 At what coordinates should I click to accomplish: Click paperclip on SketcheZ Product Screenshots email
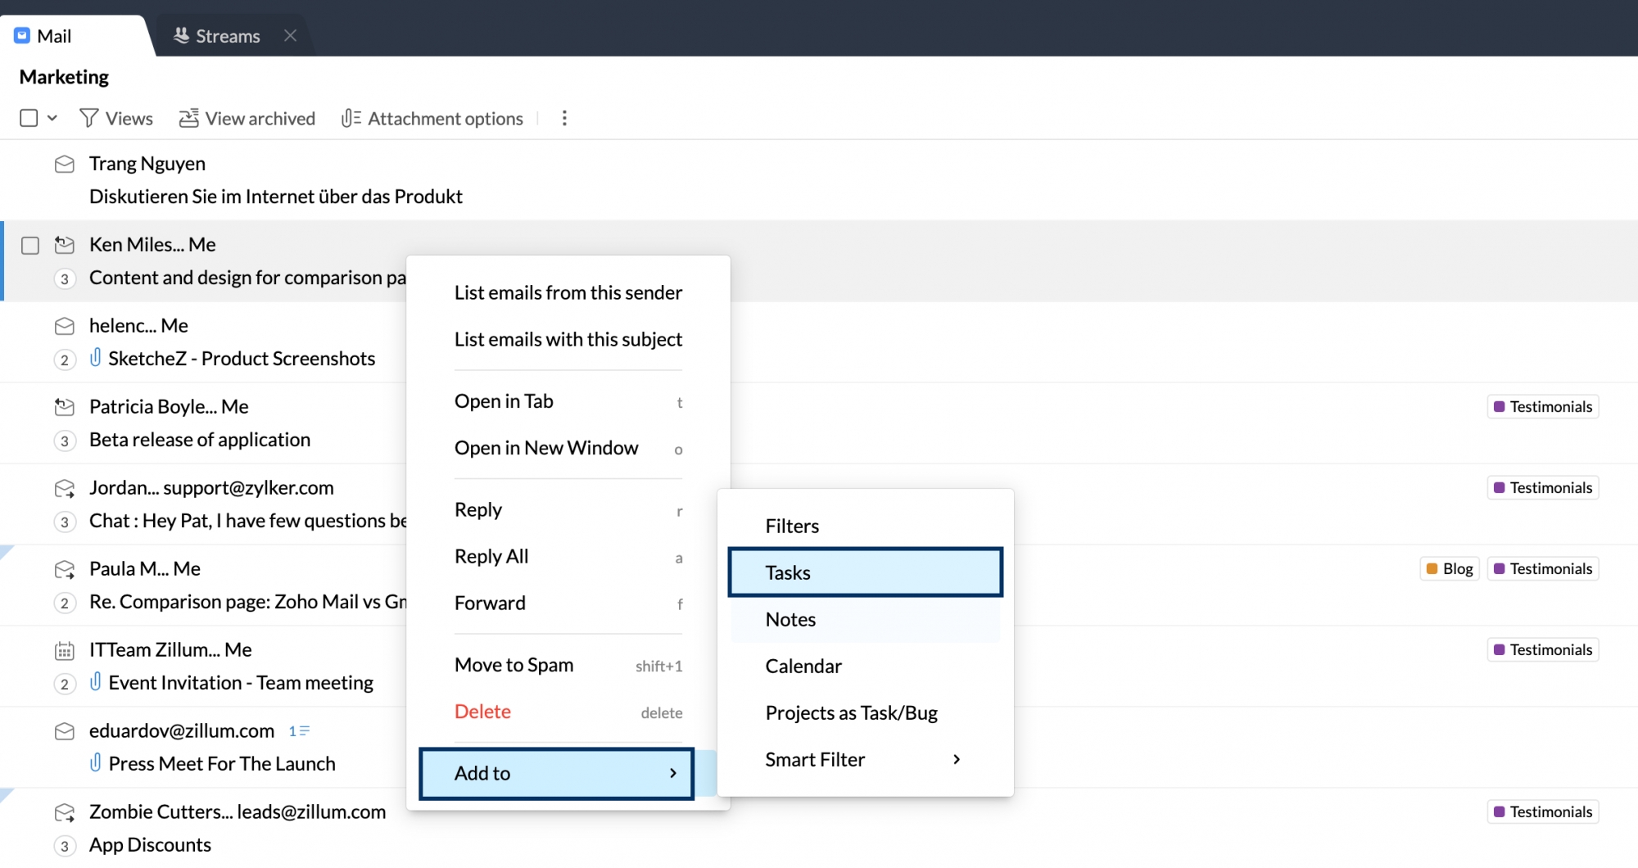click(96, 358)
